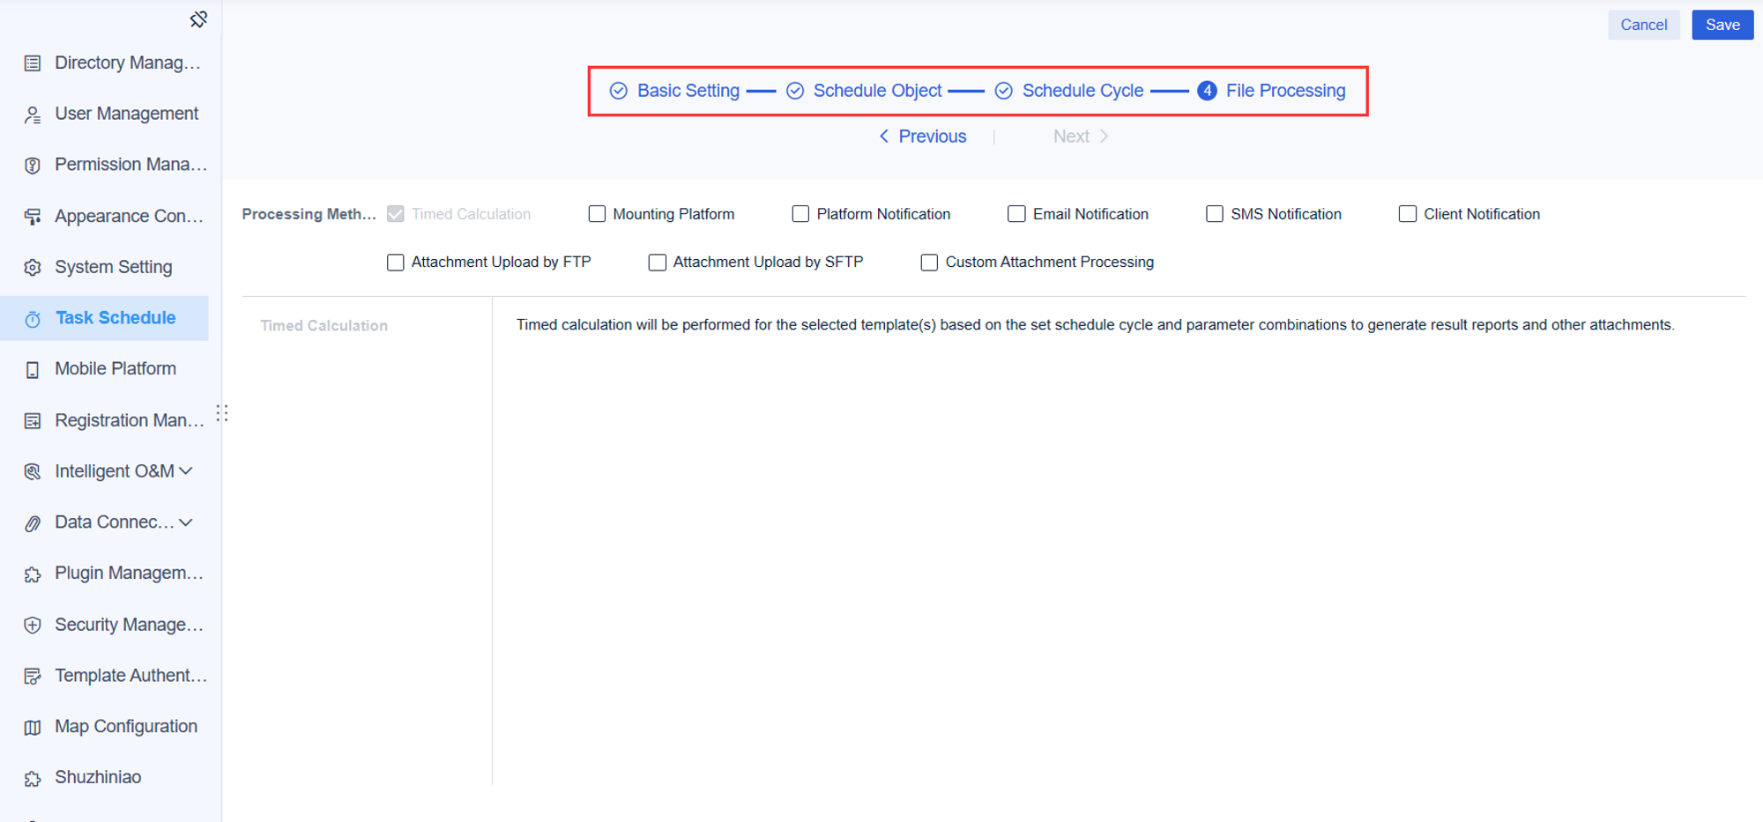This screenshot has height=822, width=1763.
Task: Enable Attachment Upload by SFTP
Action: (657, 262)
